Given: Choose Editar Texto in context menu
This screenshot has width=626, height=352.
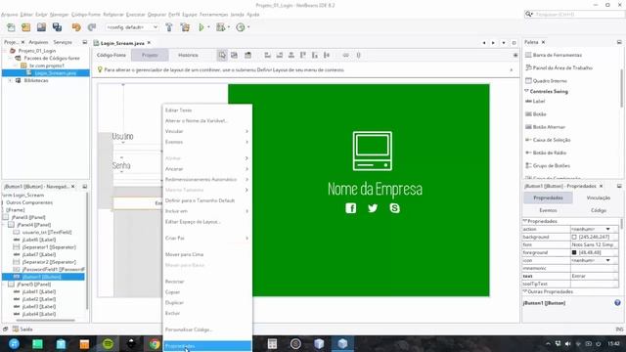Looking at the screenshot, I should pyautogui.click(x=207, y=110).
